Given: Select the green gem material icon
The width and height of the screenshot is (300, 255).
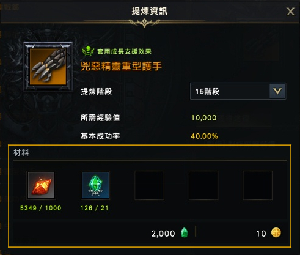Looking at the screenshot, I should [x=95, y=185].
